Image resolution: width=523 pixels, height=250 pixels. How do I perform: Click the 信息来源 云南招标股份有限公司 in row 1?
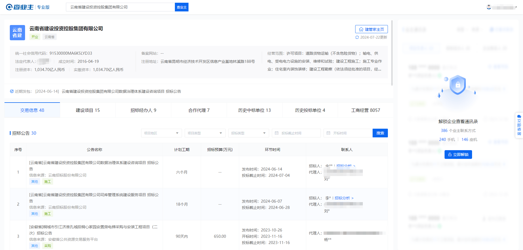[x=58, y=175]
